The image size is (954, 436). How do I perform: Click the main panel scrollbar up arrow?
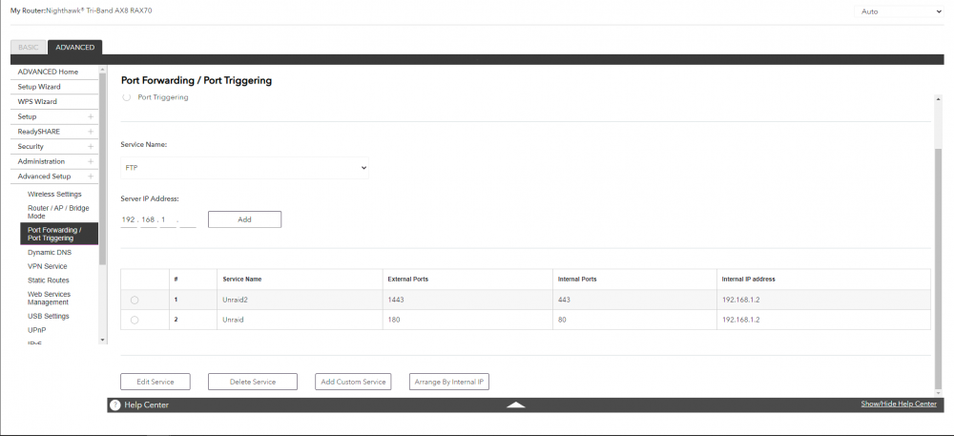point(938,99)
